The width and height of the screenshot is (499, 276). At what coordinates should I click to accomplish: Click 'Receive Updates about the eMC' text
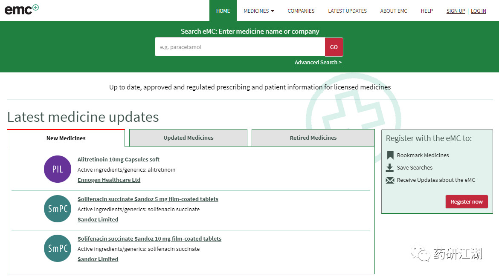(436, 180)
